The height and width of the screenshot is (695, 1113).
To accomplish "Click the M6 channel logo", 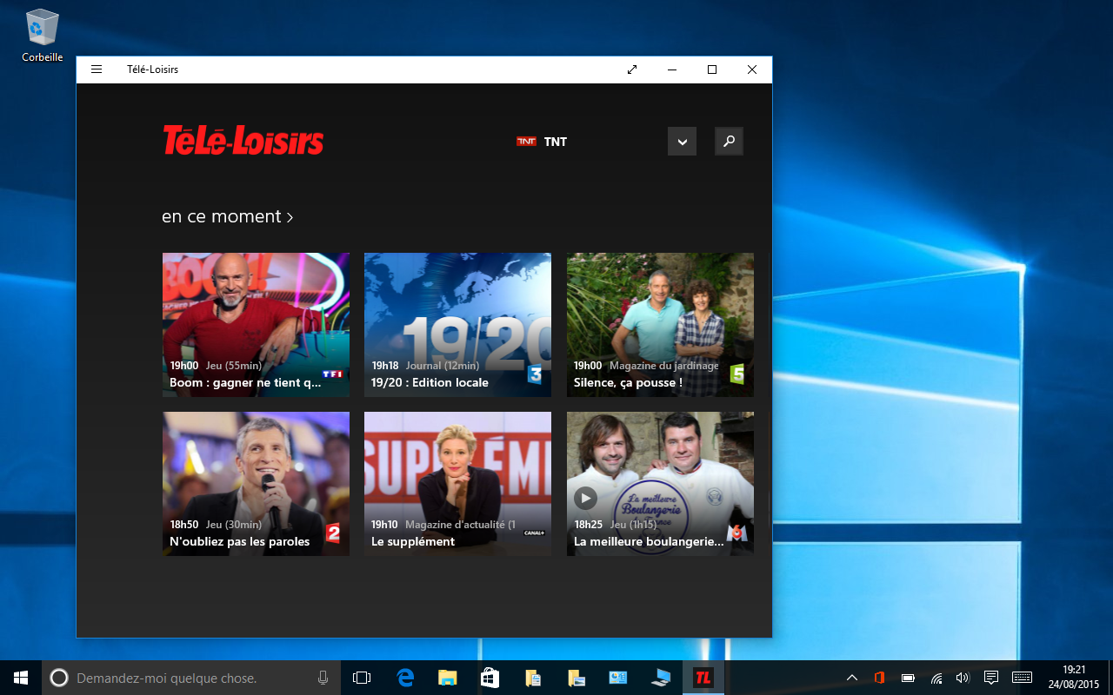I will pos(737,533).
